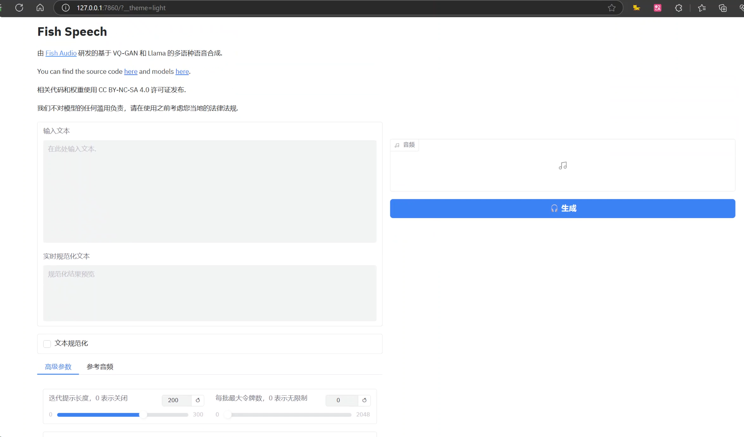Click the iterative prompt length number field 200
This screenshot has height=437, width=744.
176,400
